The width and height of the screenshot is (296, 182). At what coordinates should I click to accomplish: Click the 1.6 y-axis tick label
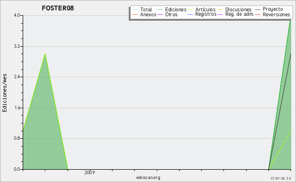[17, 108]
